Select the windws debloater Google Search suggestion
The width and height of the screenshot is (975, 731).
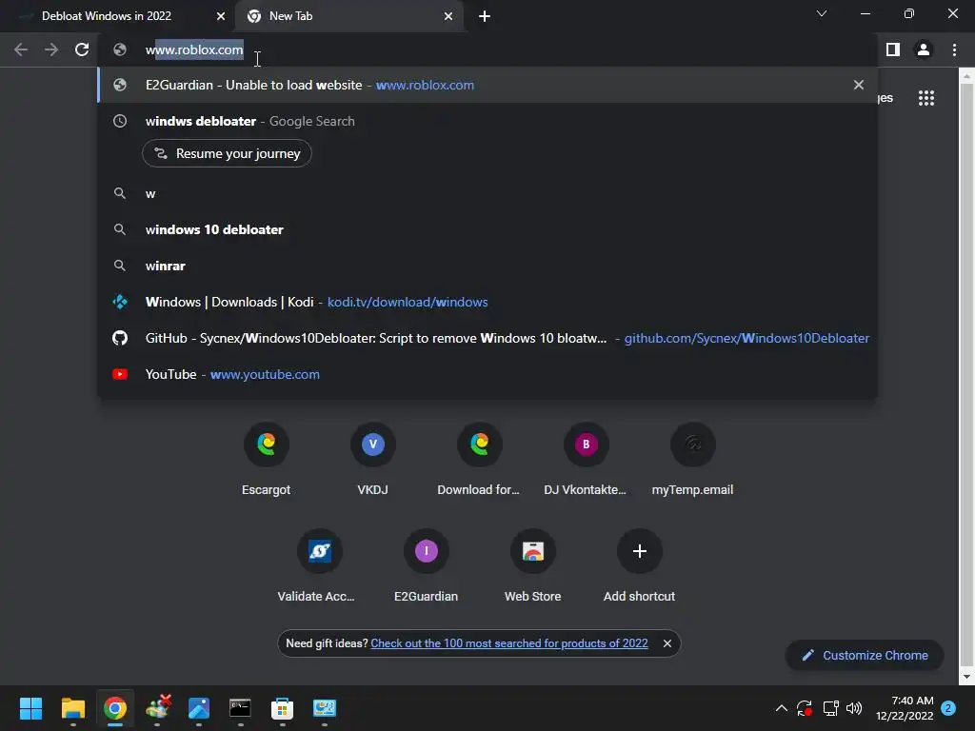pos(487,121)
